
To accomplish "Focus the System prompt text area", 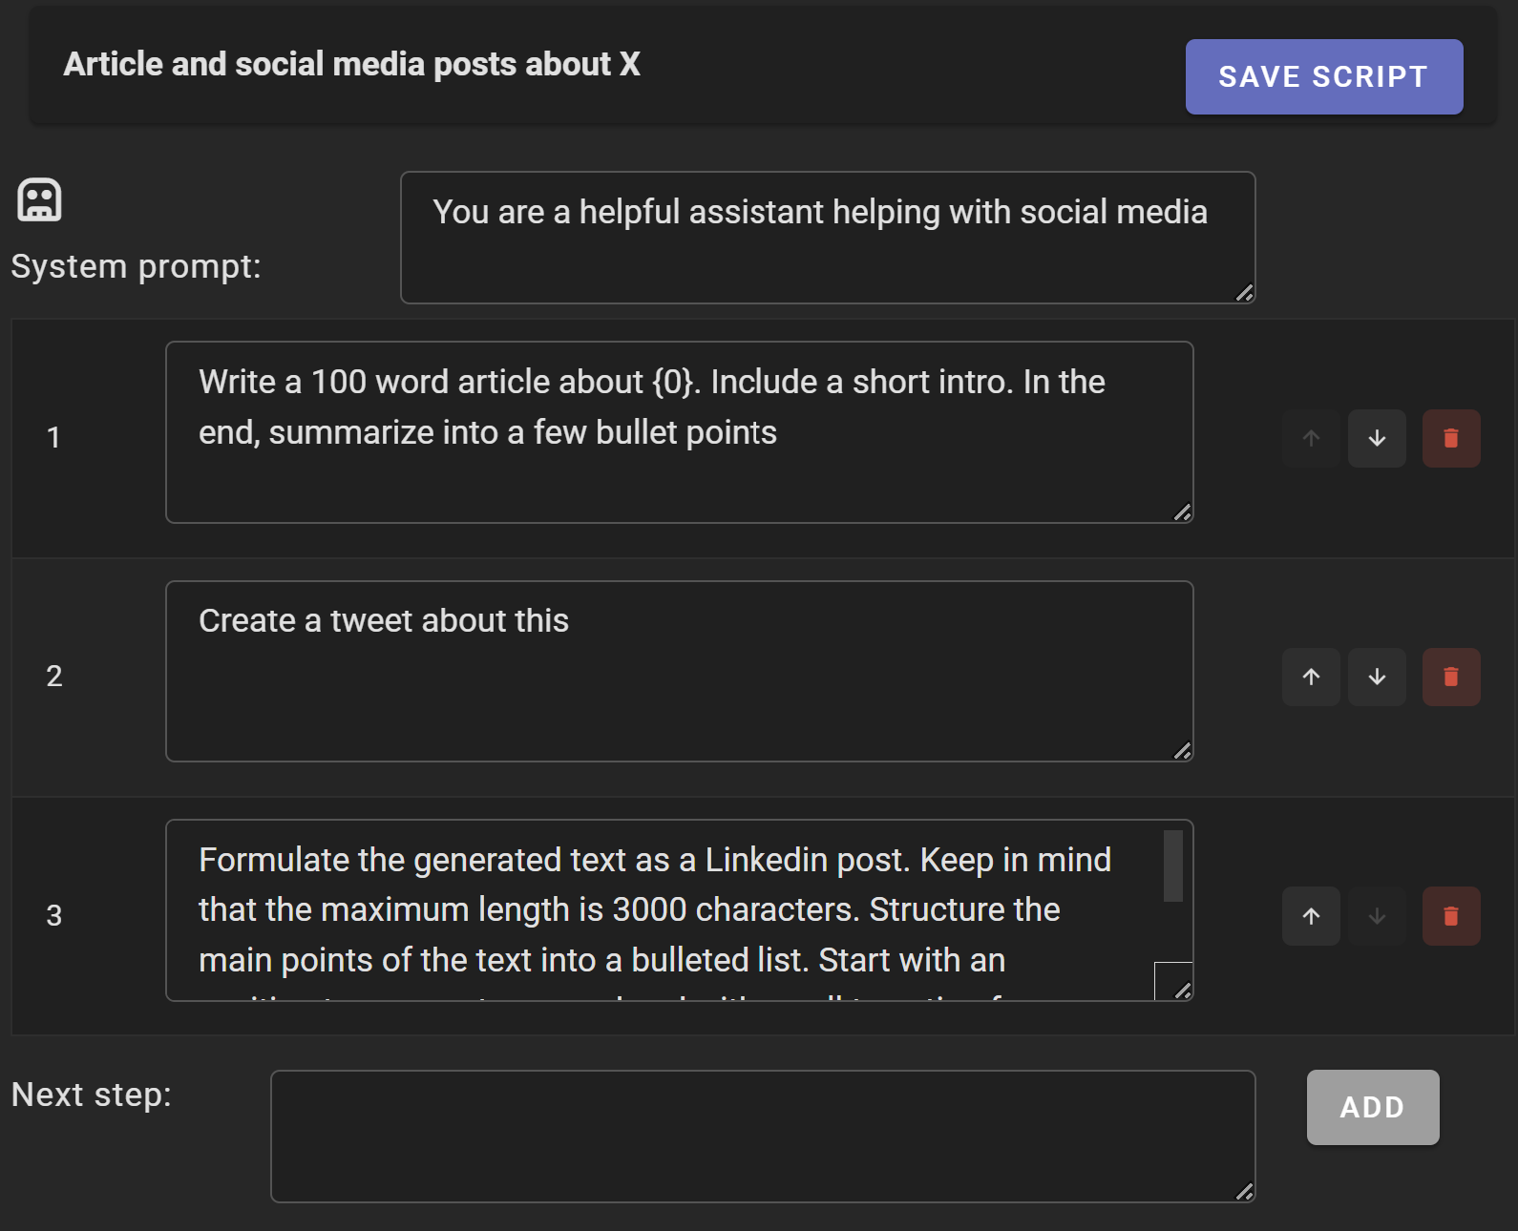I will (x=828, y=238).
